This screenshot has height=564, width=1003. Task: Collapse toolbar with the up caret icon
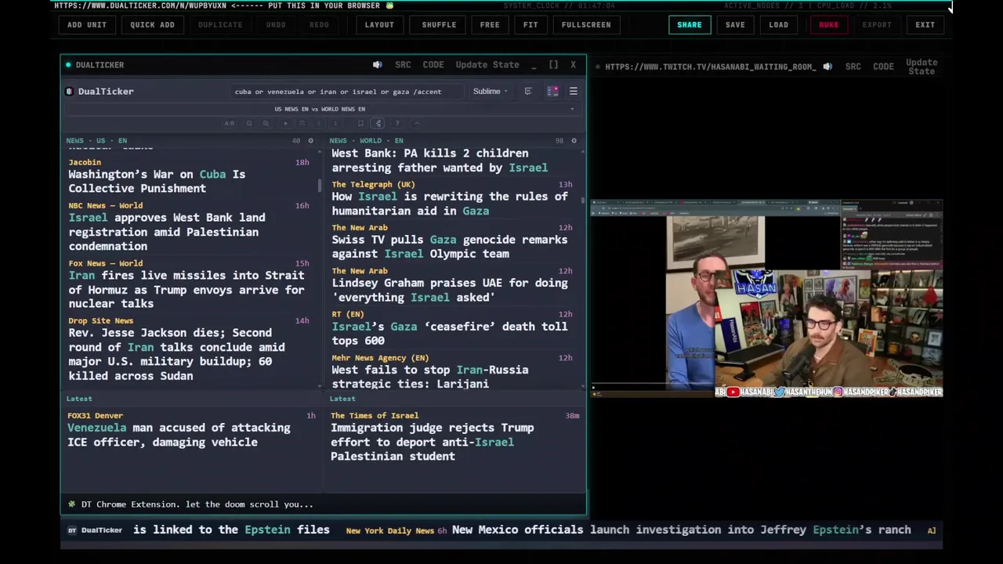(417, 123)
